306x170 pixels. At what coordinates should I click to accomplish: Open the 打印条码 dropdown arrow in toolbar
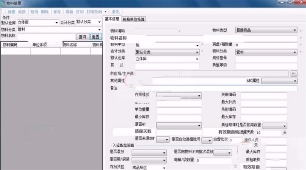tap(106, 12)
